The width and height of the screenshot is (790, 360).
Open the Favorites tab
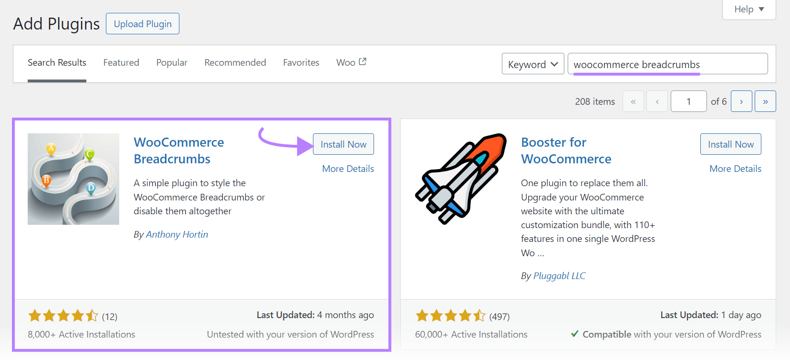[x=301, y=63]
